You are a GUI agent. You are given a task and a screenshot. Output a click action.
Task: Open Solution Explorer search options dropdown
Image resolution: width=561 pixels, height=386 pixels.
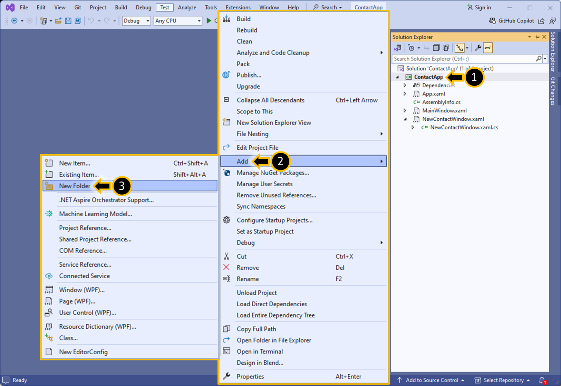click(x=545, y=59)
